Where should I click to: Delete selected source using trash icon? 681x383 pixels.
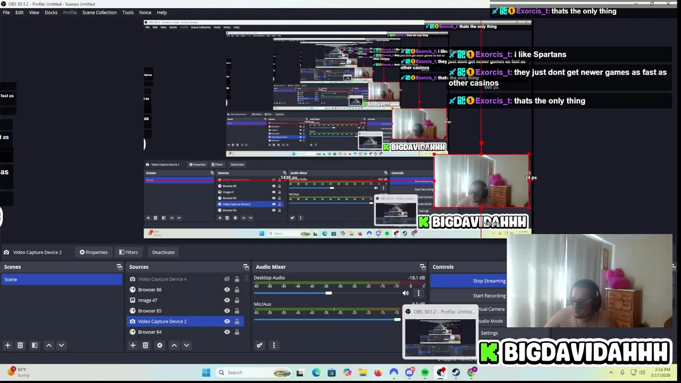(x=145, y=345)
